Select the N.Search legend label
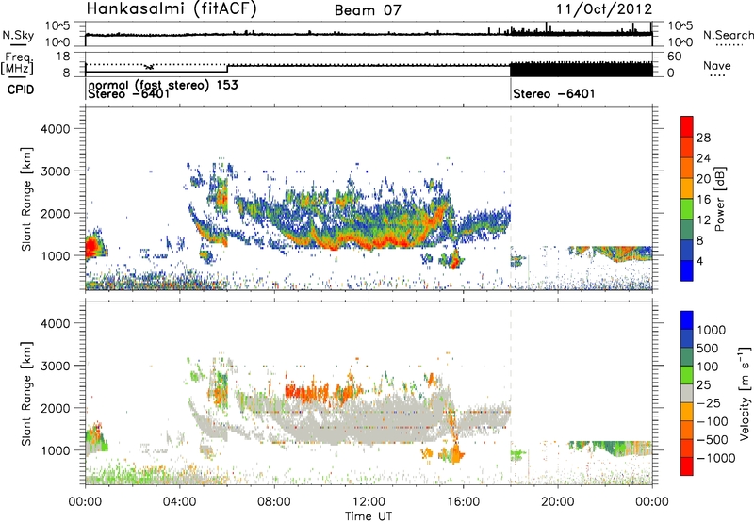The width and height of the screenshot is (754, 522). click(728, 35)
